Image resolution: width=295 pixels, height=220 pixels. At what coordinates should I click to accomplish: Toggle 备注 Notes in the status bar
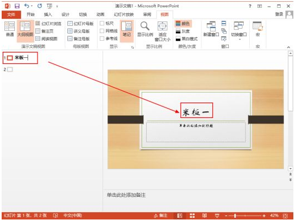pyautogui.click(x=161, y=216)
